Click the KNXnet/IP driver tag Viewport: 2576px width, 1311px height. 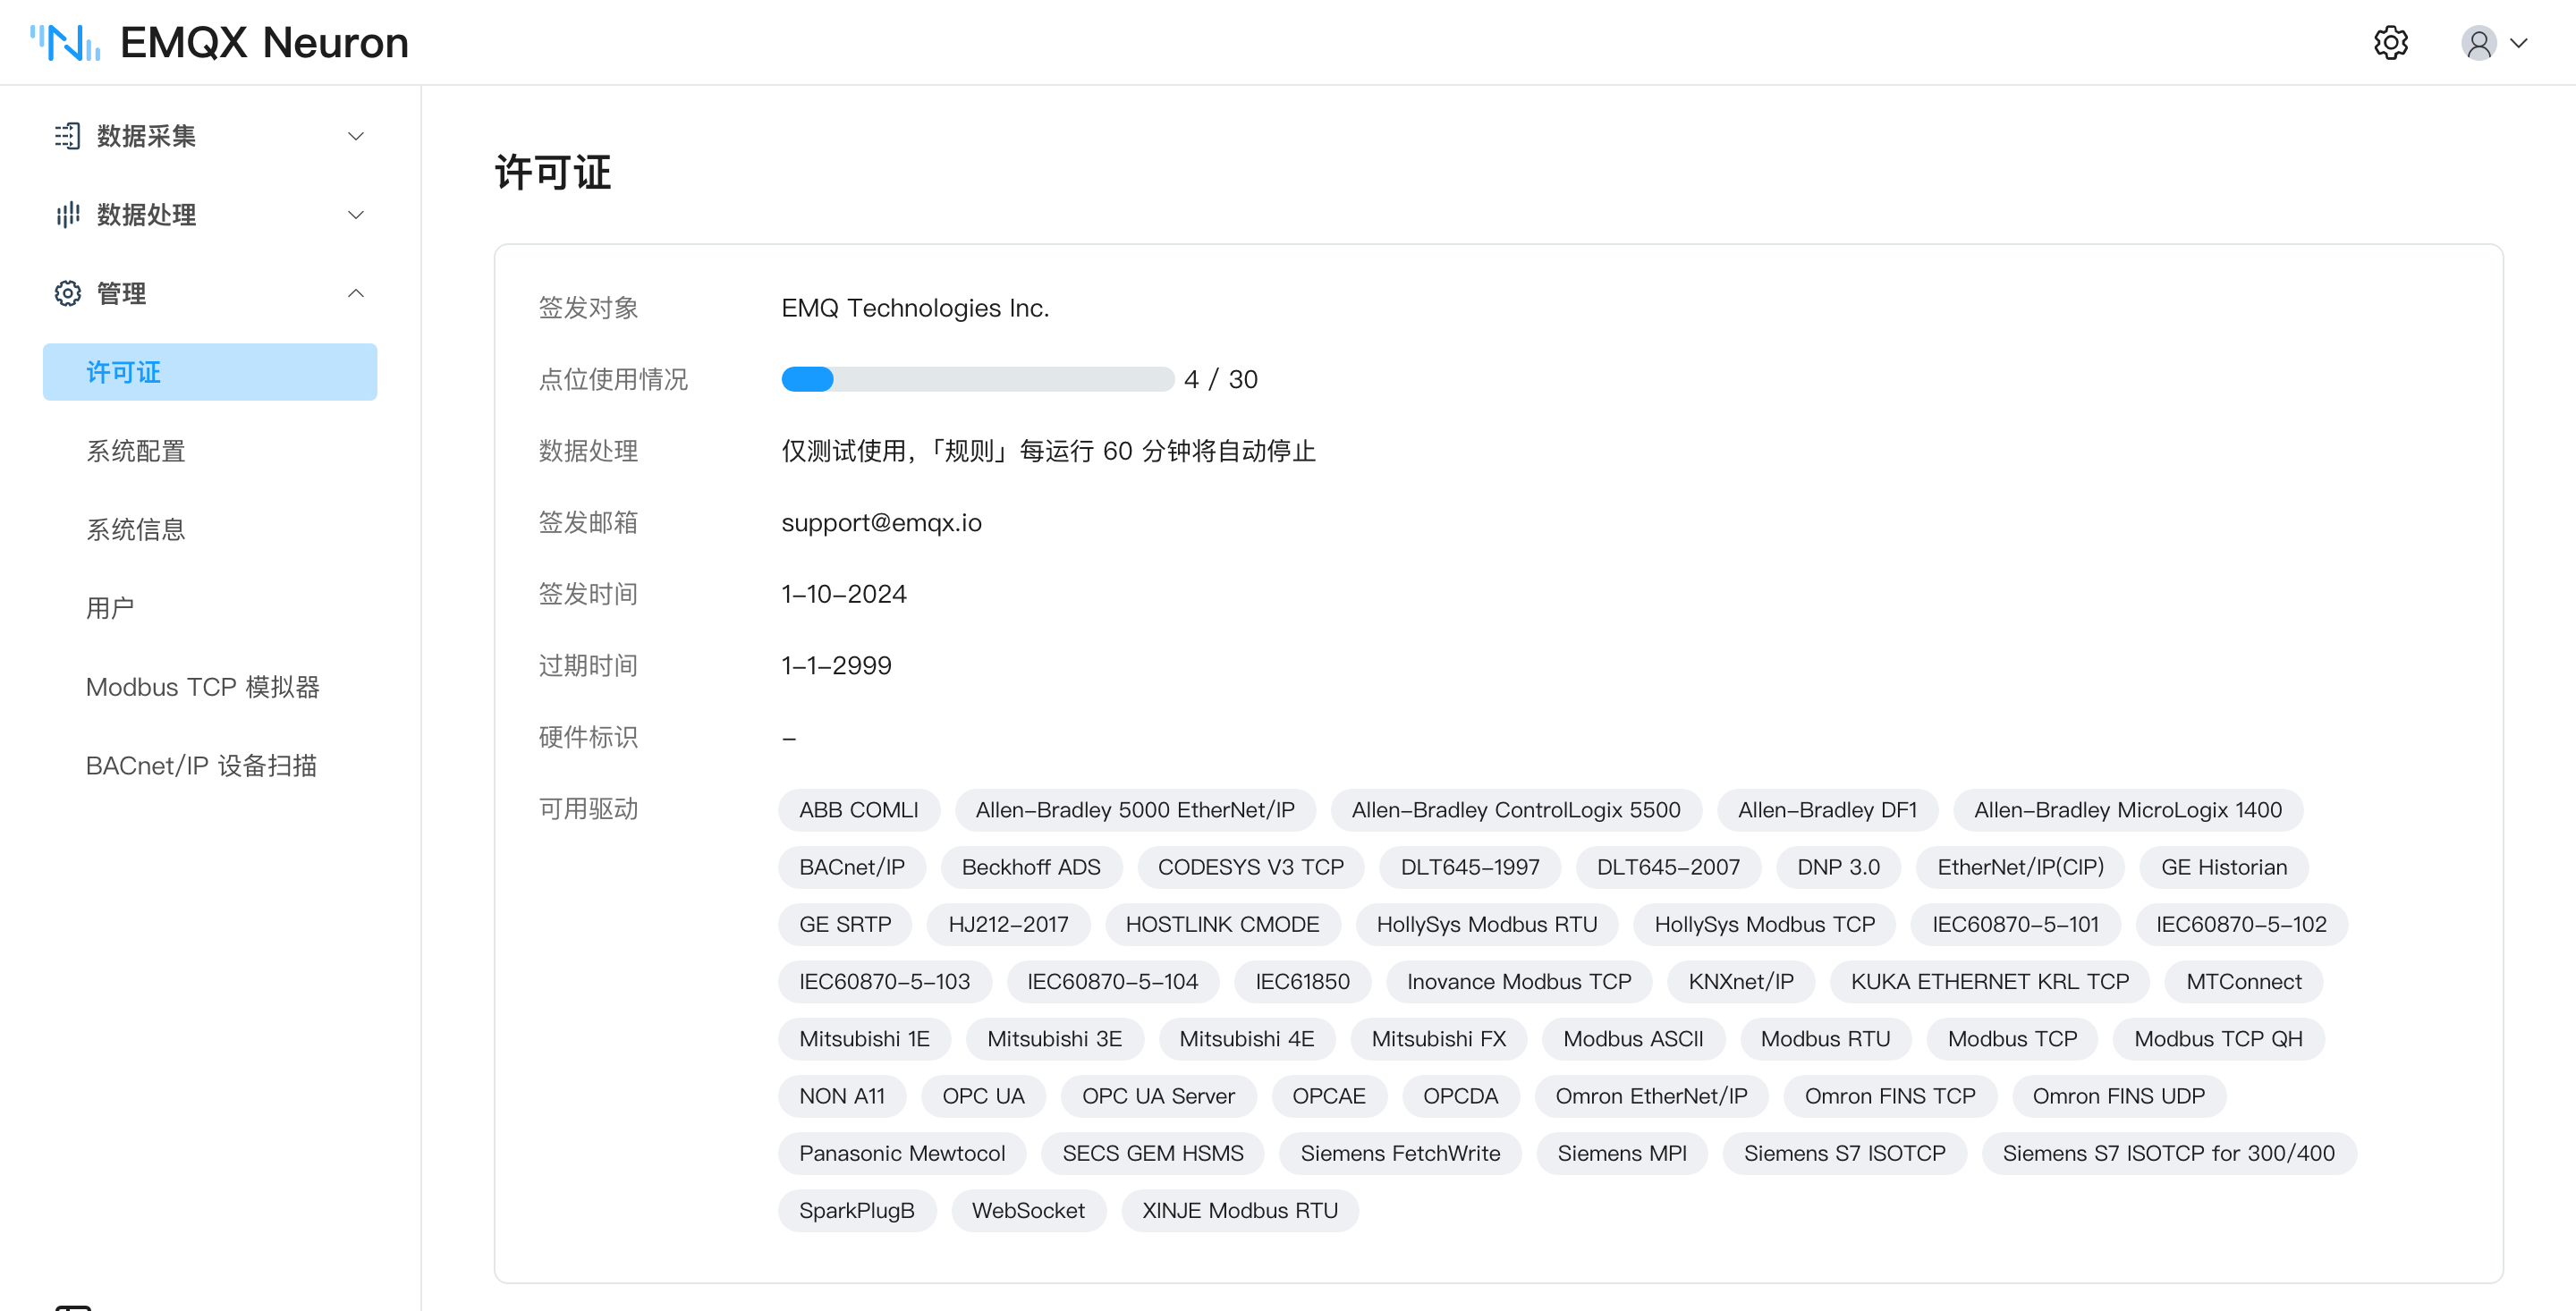(x=1741, y=981)
